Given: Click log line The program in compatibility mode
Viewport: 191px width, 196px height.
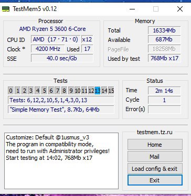Looking at the screenshot, I should click(50, 144).
